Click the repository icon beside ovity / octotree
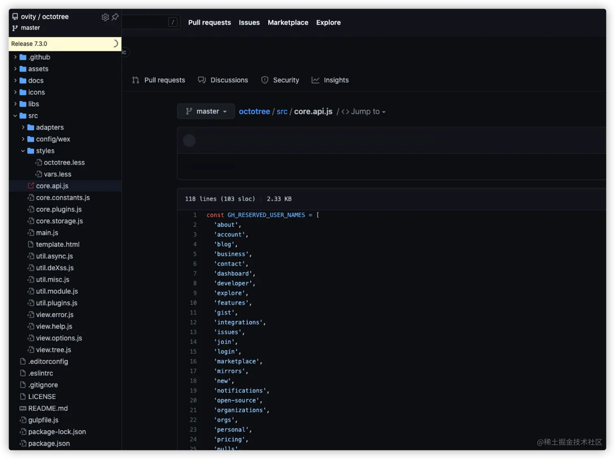615x459 pixels. [15, 17]
